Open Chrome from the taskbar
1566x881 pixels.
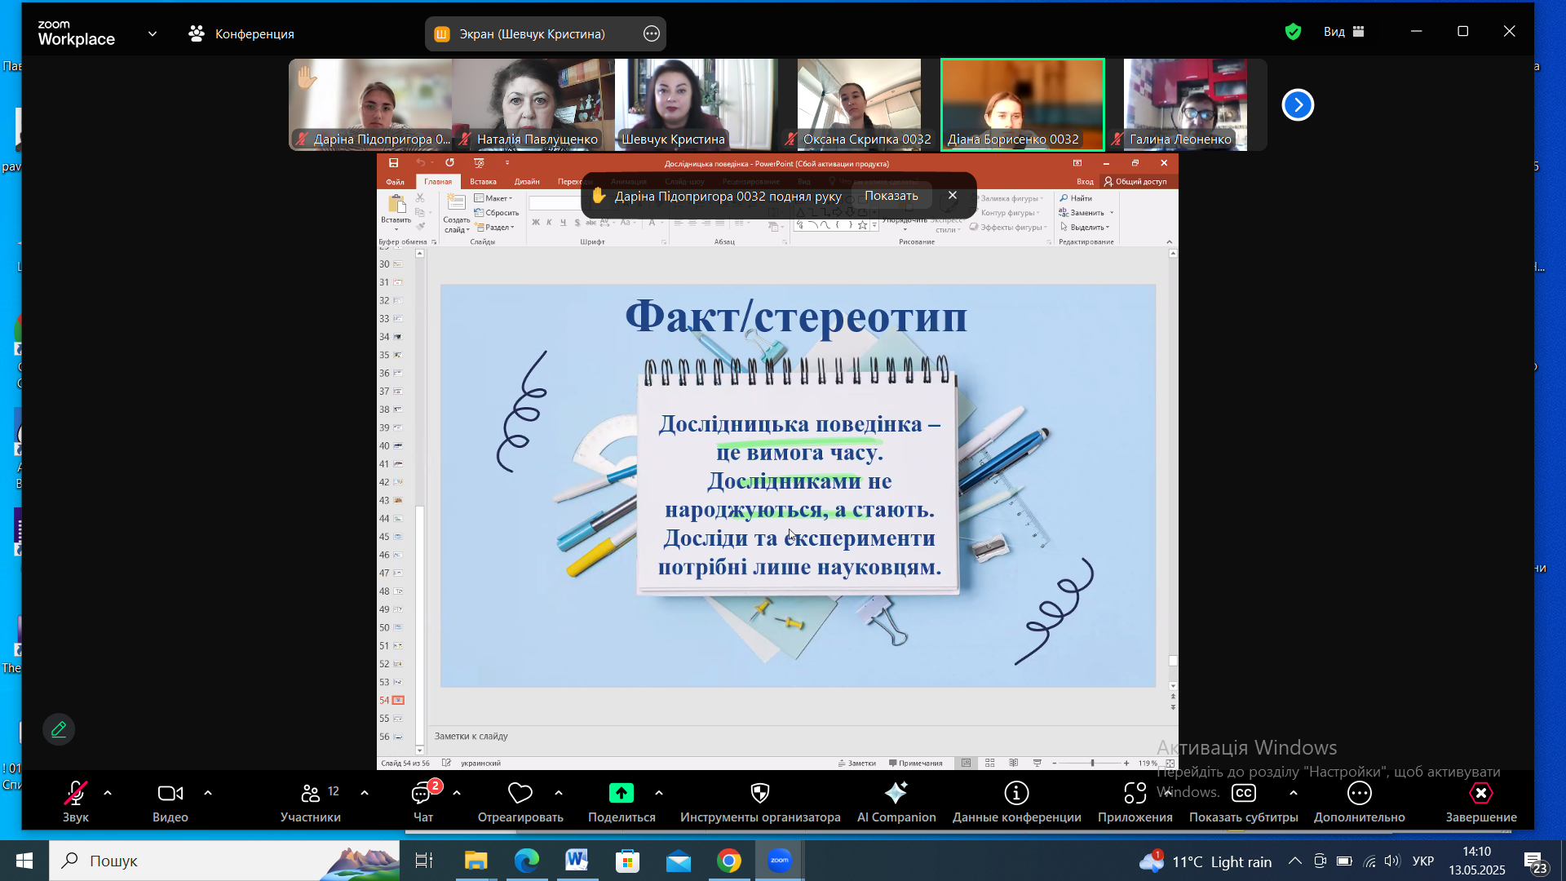click(x=729, y=861)
